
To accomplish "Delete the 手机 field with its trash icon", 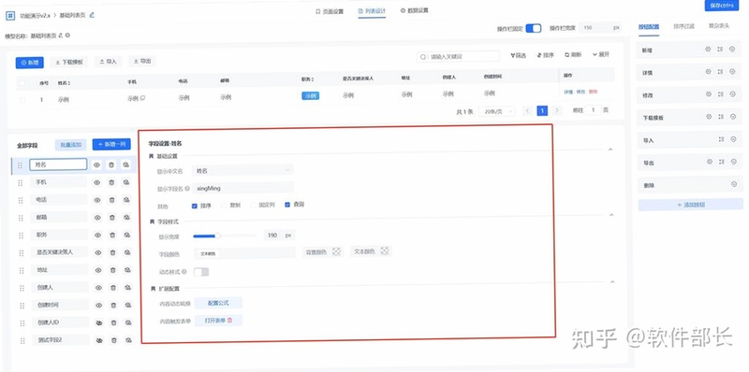I will [x=111, y=182].
